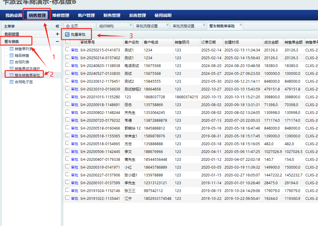Click the grid icon beside 销售单列表
Image resolution: width=318 pixels, height=226 pixels.
point(12,49)
